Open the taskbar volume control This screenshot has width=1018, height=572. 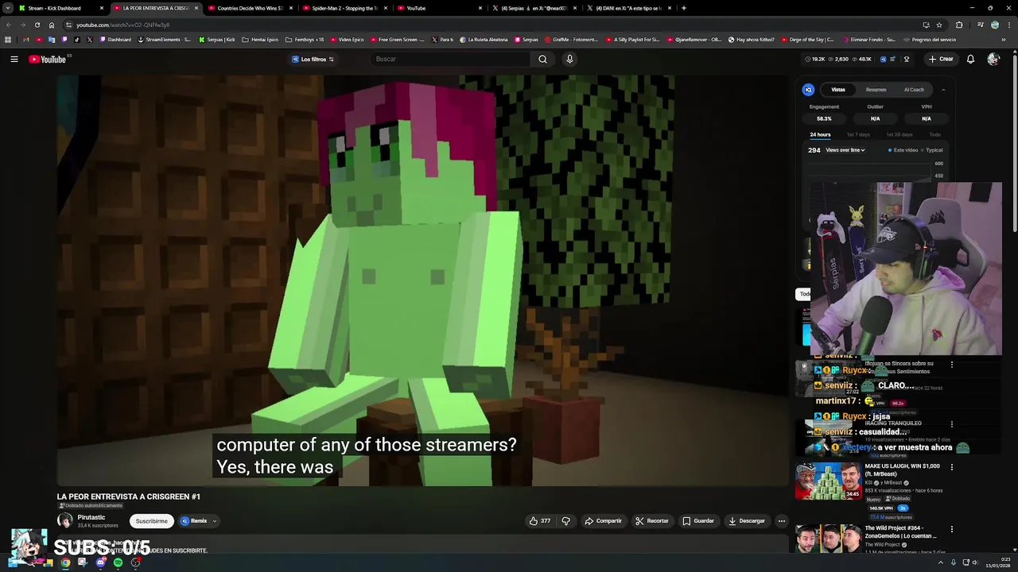tap(977, 562)
